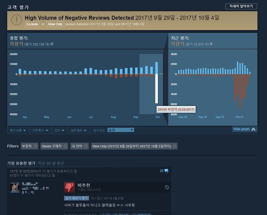The image size is (267, 215).
Task: Click help question mark beside 최근 평가 count
Action: click(211, 44)
